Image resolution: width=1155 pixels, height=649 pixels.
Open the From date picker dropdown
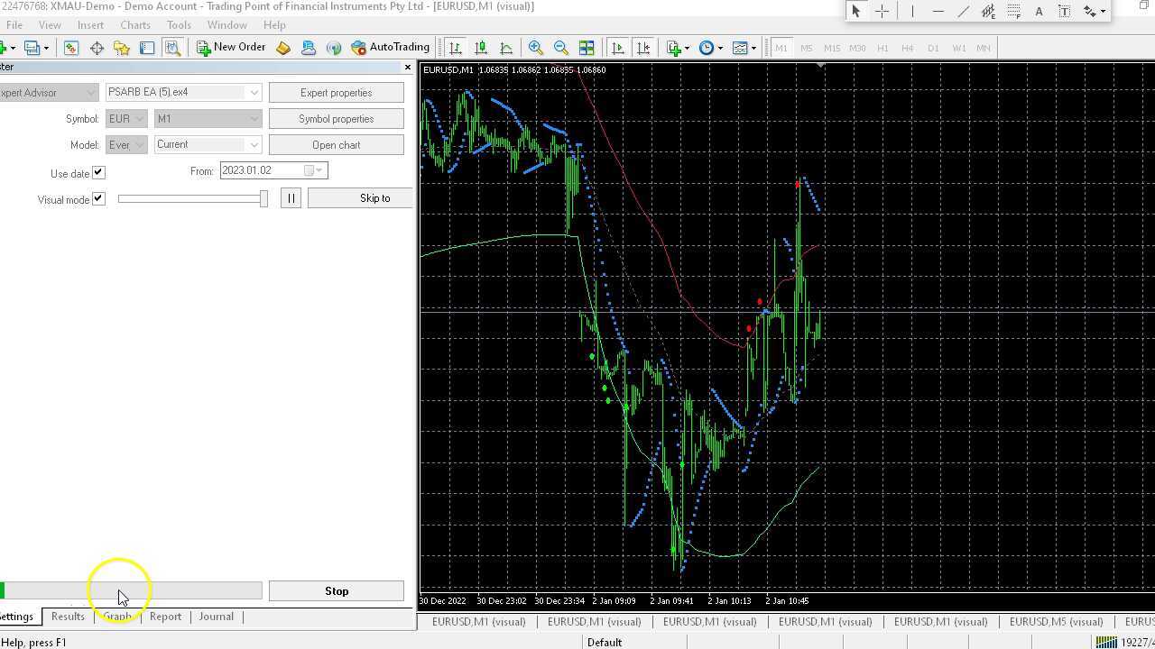click(x=319, y=170)
